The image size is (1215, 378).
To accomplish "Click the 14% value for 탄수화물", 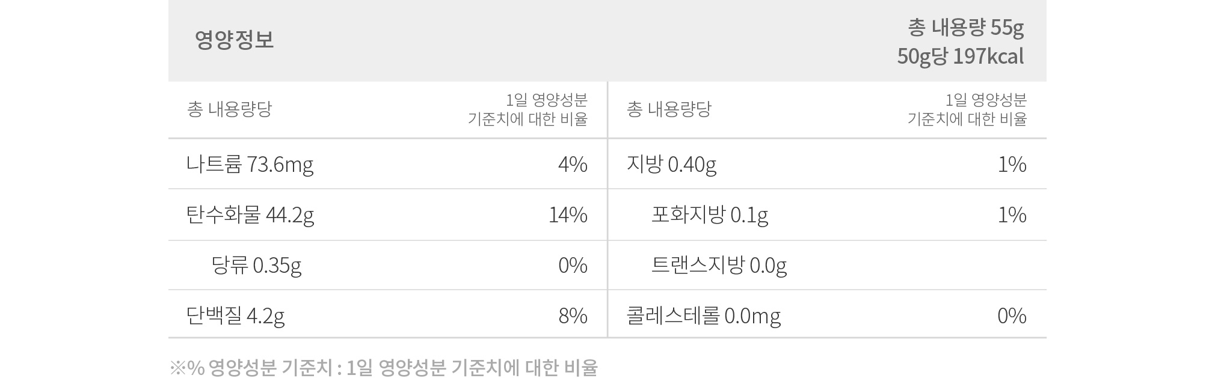I will tap(568, 215).
